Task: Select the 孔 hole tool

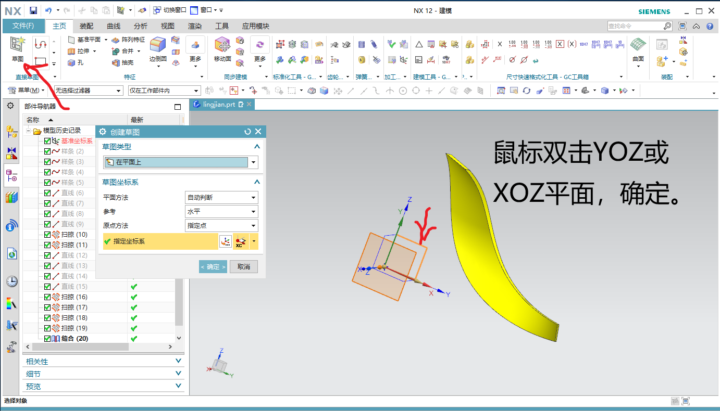Action: coord(76,62)
